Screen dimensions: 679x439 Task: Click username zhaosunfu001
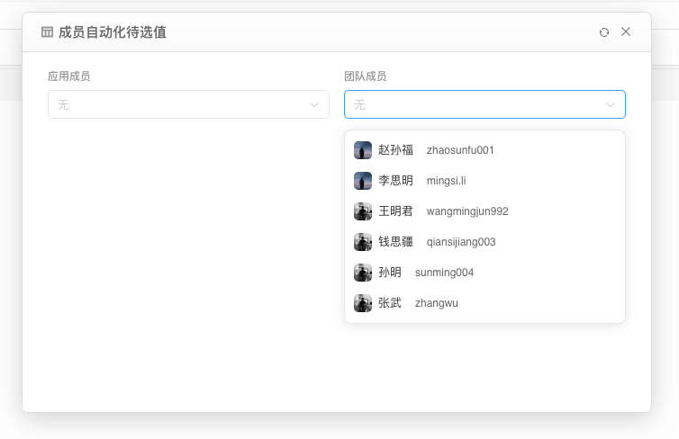(x=460, y=150)
